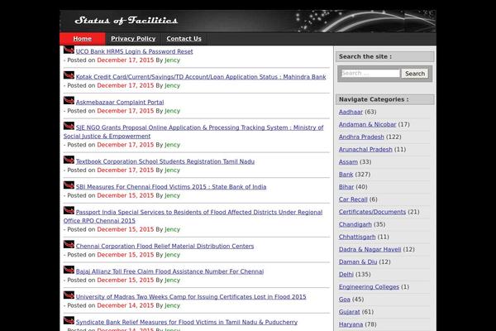Click author Jency on UCO Bank post
The width and height of the screenshot is (496, 331).
click(173, 60)
